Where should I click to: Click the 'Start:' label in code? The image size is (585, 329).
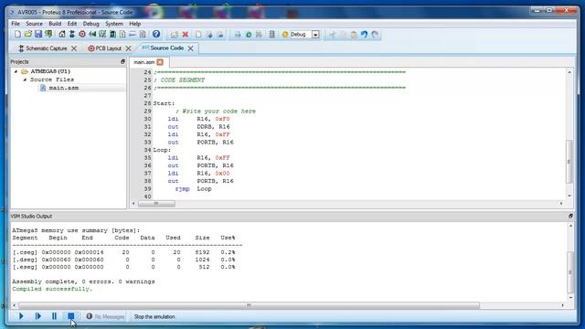(x=164, y=103)
